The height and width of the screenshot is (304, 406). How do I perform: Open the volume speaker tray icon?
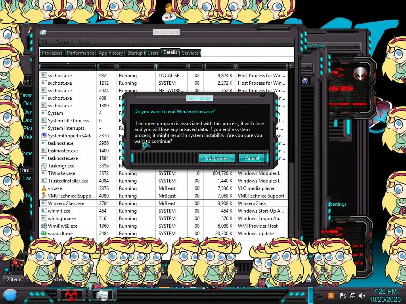coord(362,295)
